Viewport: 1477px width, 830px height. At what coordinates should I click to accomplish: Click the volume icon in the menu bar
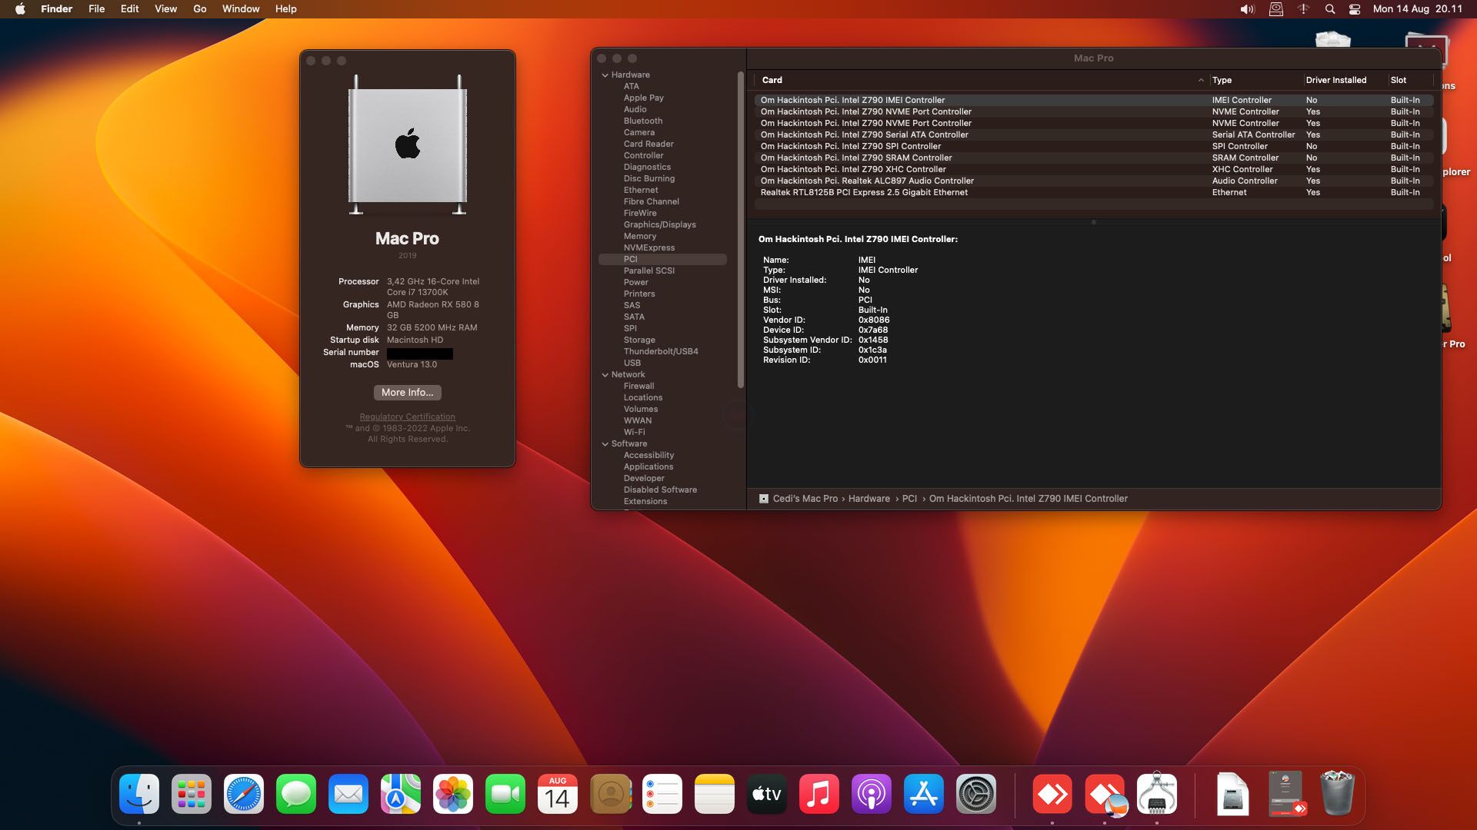point(1247,9)
